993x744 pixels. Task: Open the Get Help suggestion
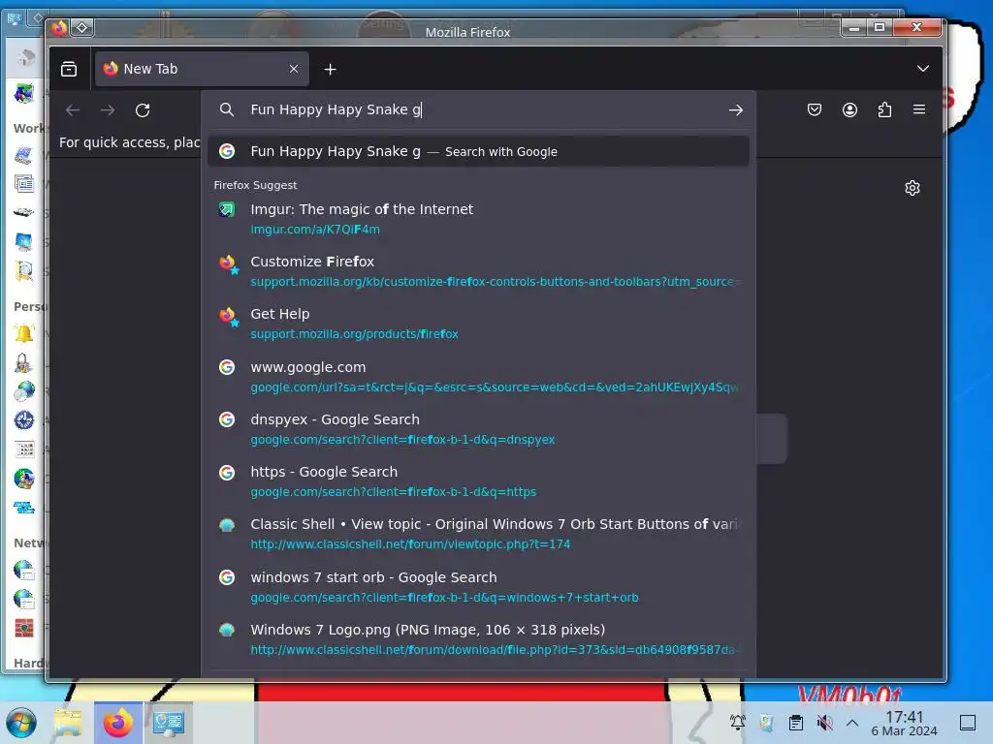pos(478,324)
